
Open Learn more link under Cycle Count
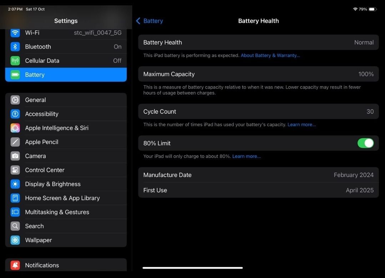pyautogui.click(x=302, y=125)
